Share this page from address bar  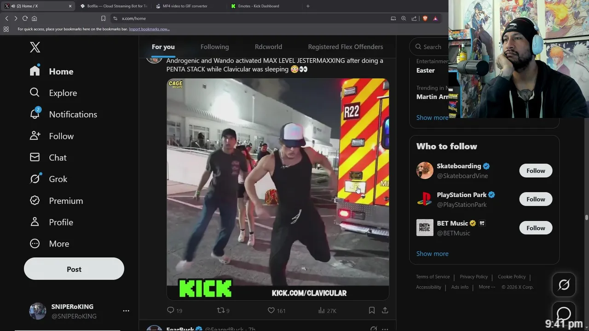(x=414, y=18)
